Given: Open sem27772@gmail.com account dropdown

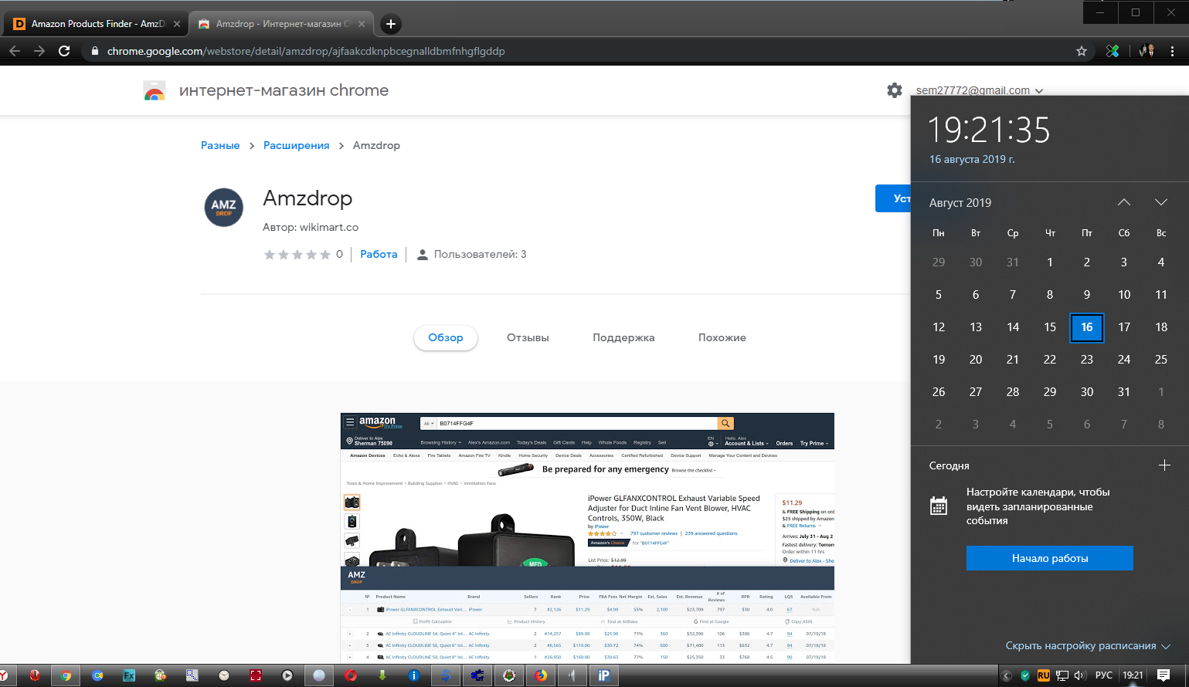Looking at the screenshot, I should tap(979, 90).
